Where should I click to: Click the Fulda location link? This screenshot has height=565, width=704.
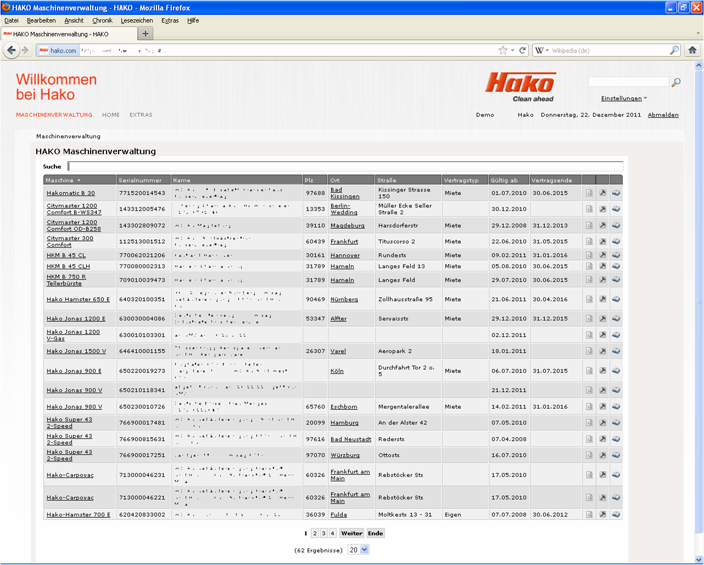coord(339,515)
